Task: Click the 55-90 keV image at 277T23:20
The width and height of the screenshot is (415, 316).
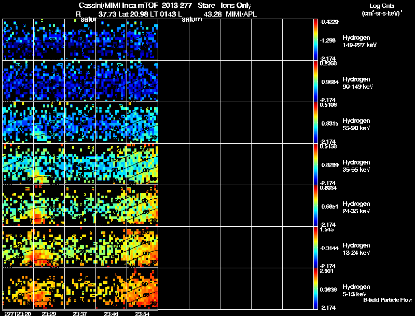Action: pos(18,122)
